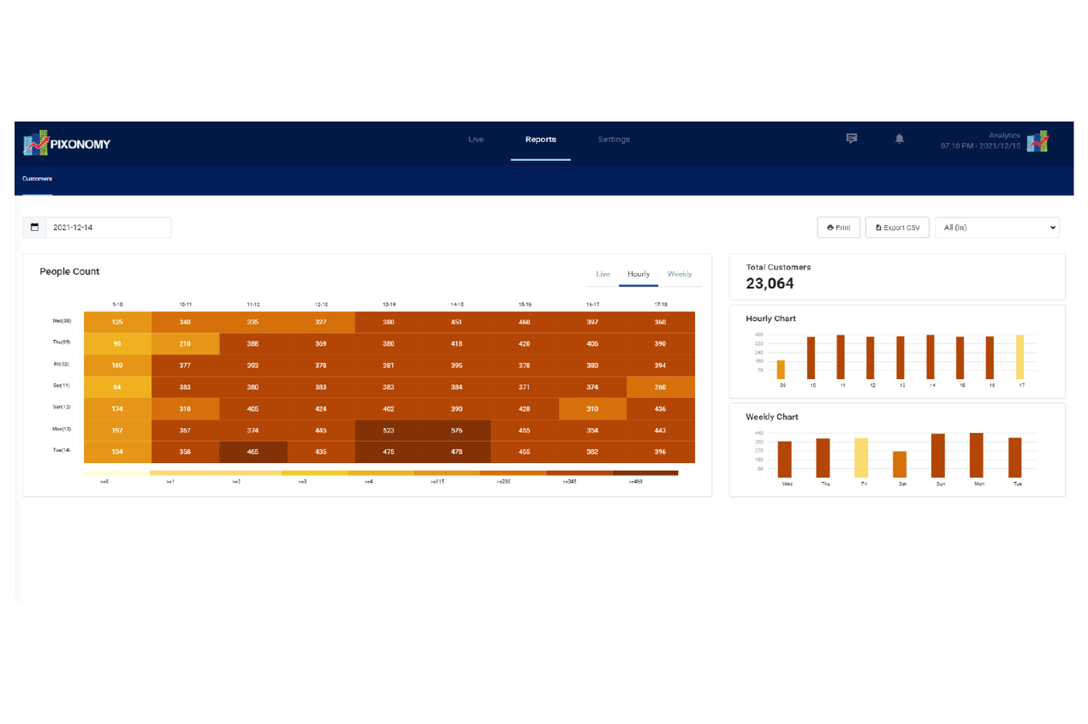
Task: Open the messages chat icon
Action: (x=852, y=139)
